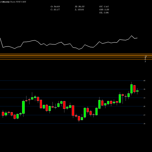Click the open price value O: 34.68
The height and width of the screenshot is (152, 152).
(55, 7)
